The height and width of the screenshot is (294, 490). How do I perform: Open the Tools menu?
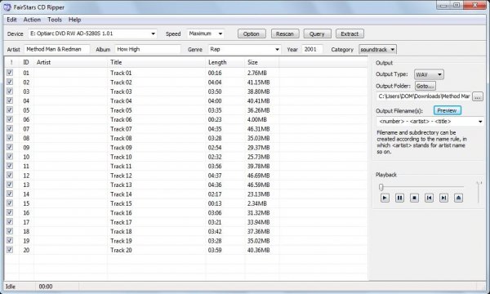click(55, 20)
